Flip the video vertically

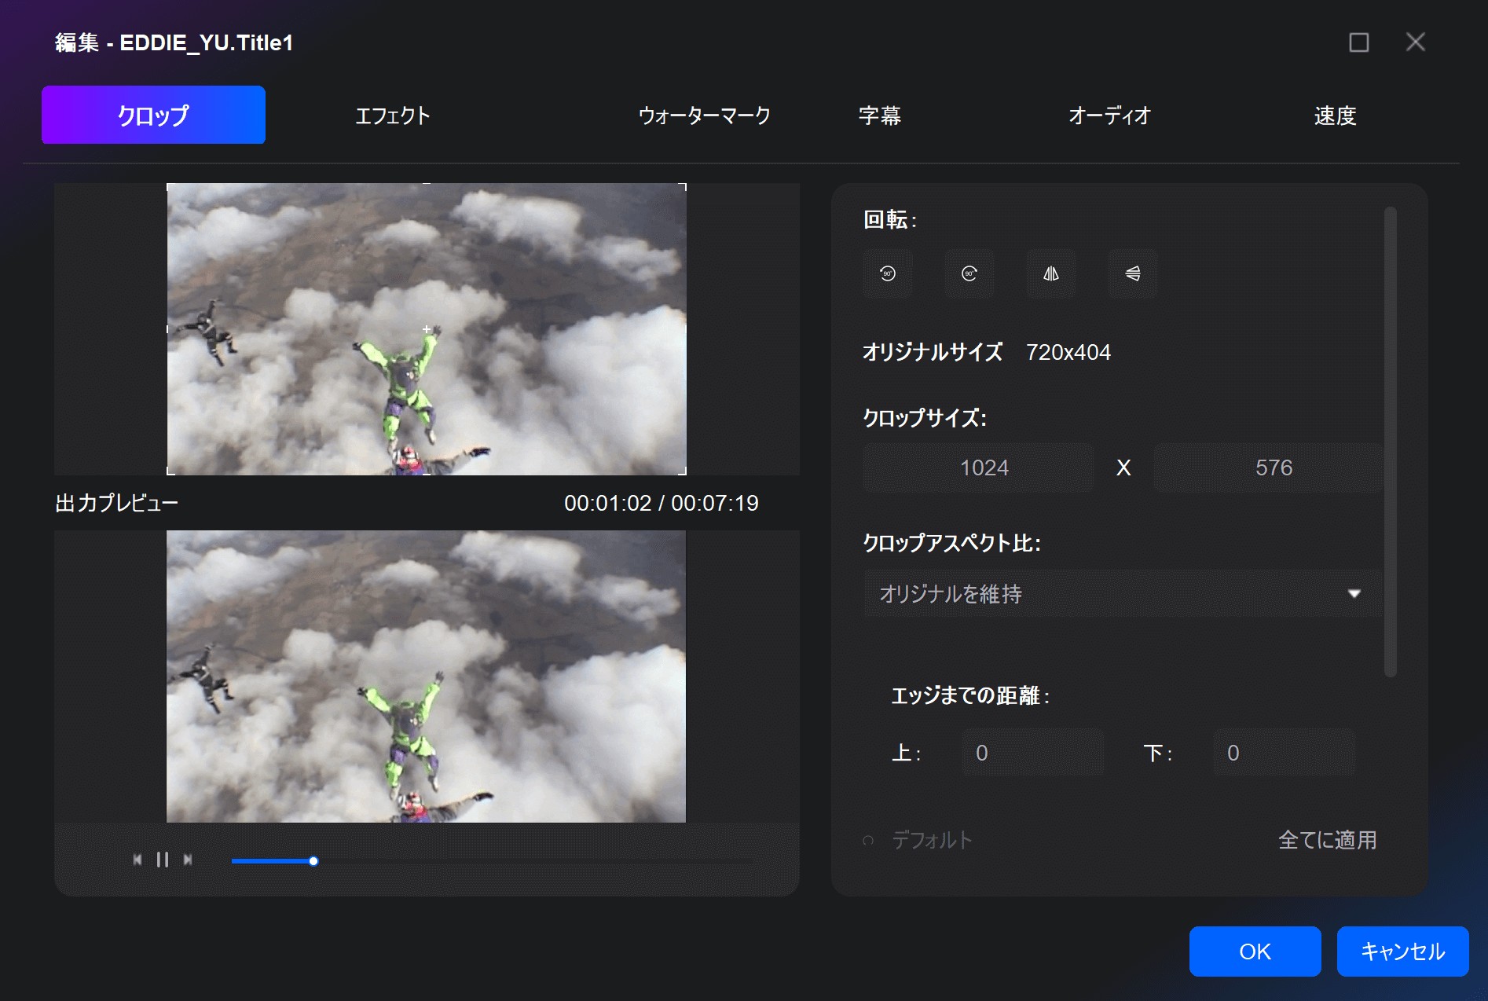[x=1133, y=273]
